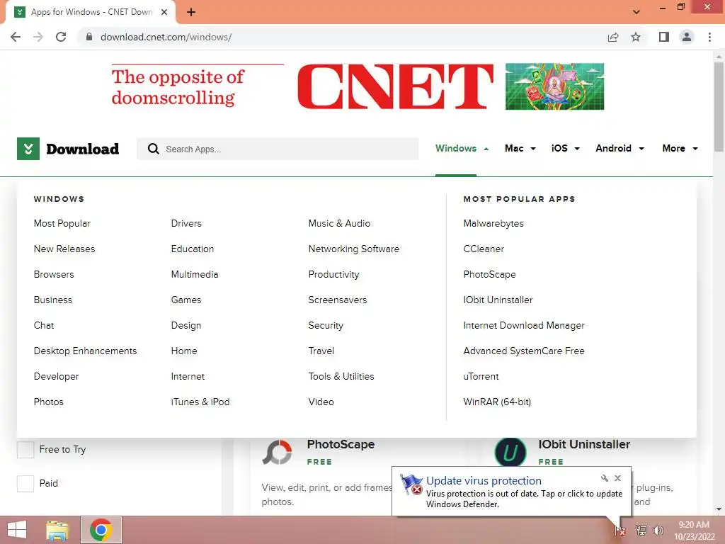Image resolution: width=725 pixels, height=544 pixels.
Task: Click the wrench icon in the notification
Action: [605, 478]
